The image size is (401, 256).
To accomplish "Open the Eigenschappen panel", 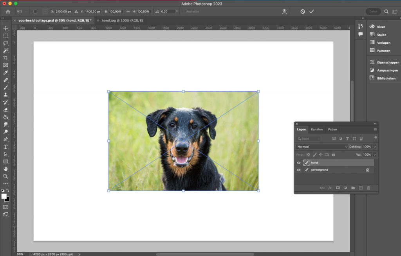I will (388, 62).
